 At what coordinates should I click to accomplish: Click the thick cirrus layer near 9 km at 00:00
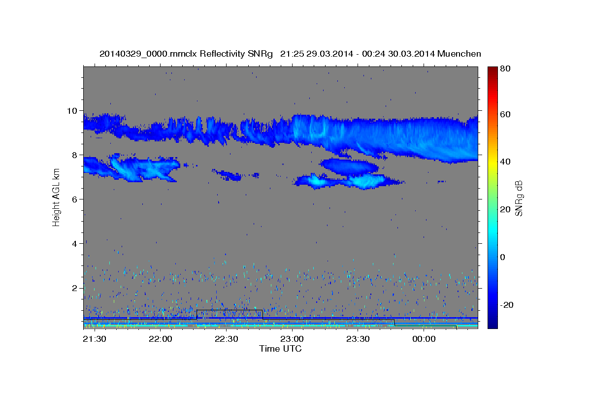(424, 140)
